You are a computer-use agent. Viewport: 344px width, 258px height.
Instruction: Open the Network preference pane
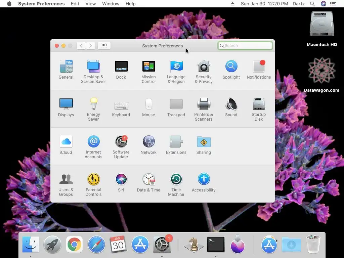148,145
